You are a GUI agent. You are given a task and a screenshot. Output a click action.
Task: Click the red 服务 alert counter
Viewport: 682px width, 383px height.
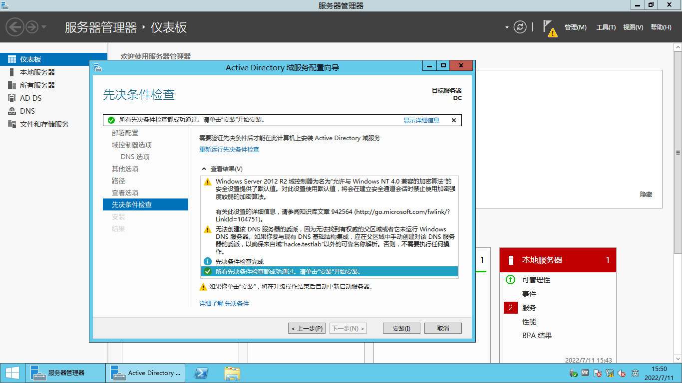click(510, 308)
